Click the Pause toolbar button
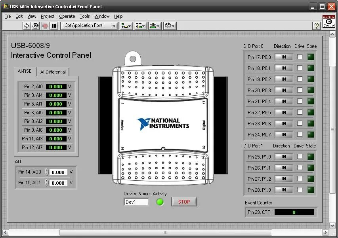 [x=53, y=26]
